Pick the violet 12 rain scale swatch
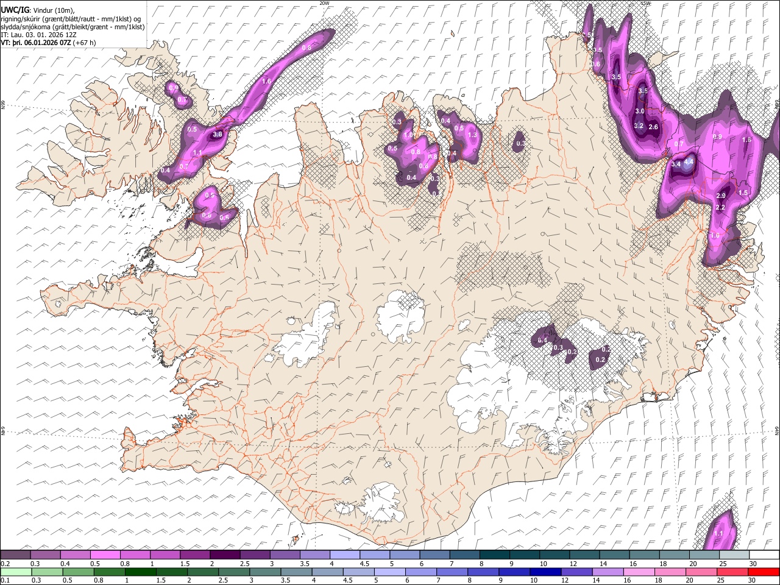 coord(576,572)
